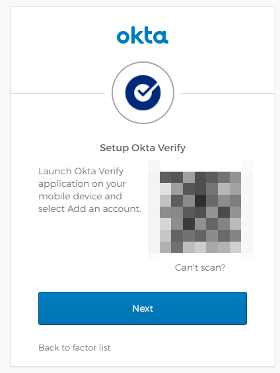The height and width of the screenshot is (373, 280).
Task: Click the word "Verify" in the heading
Action: click(172, 148)
